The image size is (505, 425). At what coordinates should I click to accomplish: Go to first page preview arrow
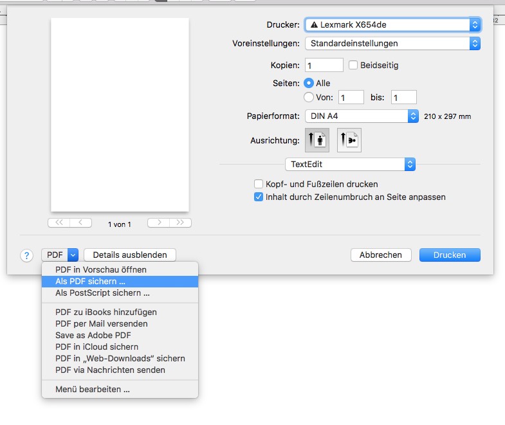tap(59, 222)
